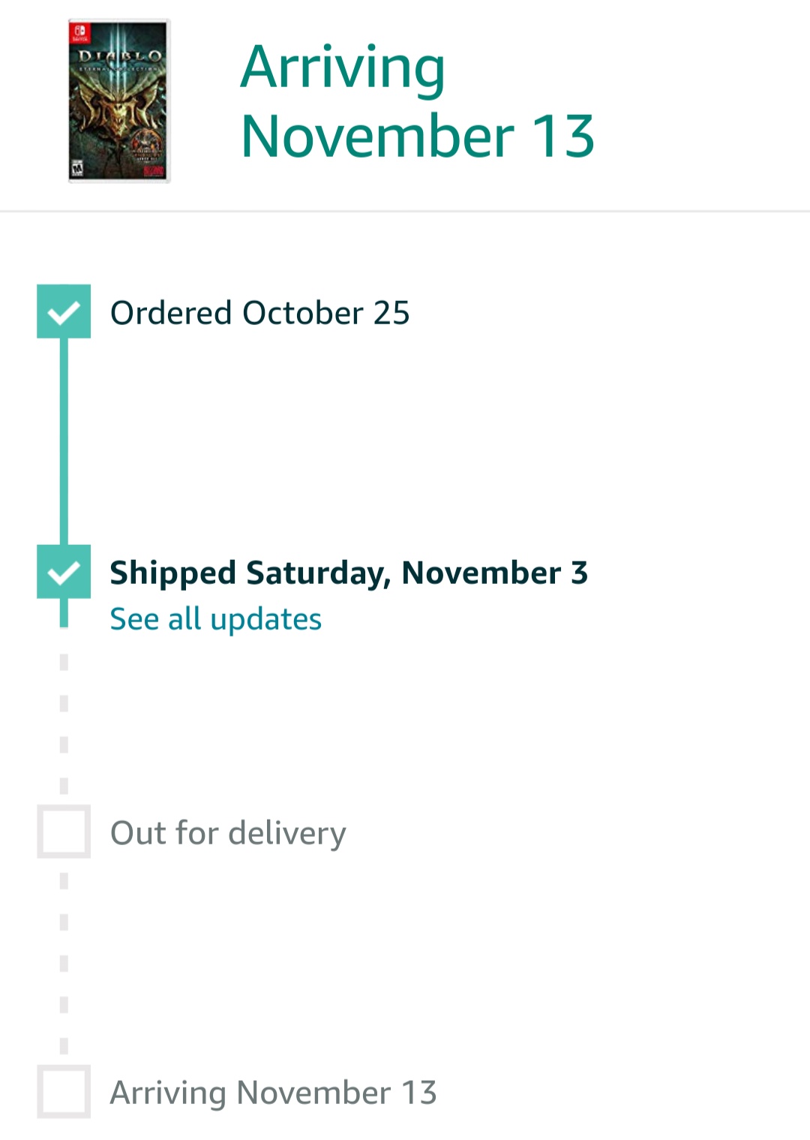Click solid teal progress line between Ordered and Shipped
The height and width of the screenshot is (1140, 810).
[x=64, y=441]
